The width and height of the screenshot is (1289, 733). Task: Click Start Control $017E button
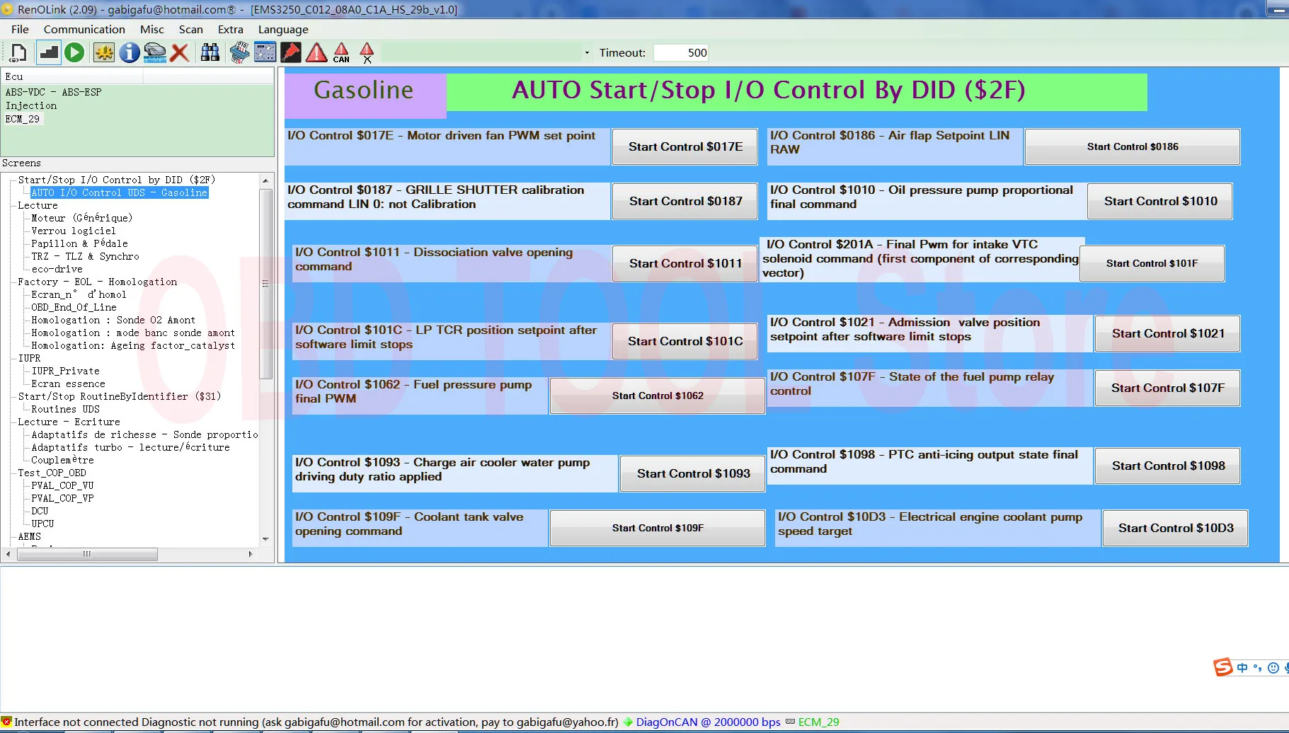coord(685,146)
